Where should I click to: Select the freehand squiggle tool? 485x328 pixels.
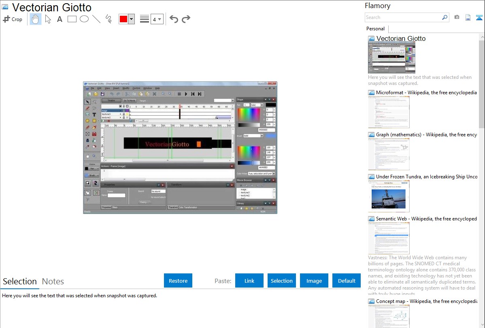108,19
